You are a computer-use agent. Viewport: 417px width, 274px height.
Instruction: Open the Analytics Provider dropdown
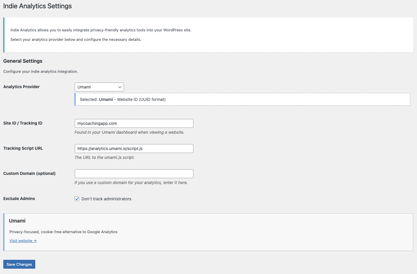click(x=99, y=87)
